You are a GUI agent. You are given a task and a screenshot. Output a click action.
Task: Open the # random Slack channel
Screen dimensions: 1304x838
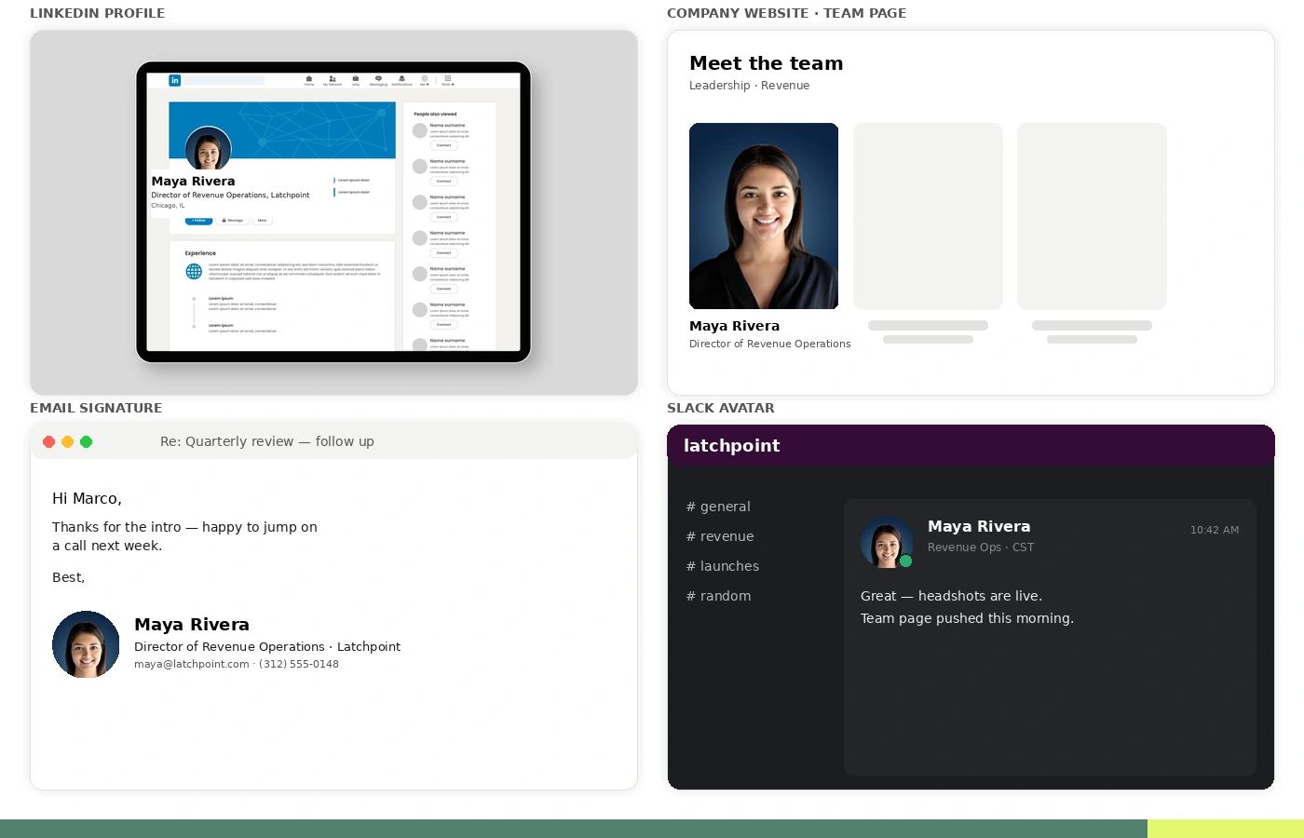pyautogui.click(x=718, y=596)
